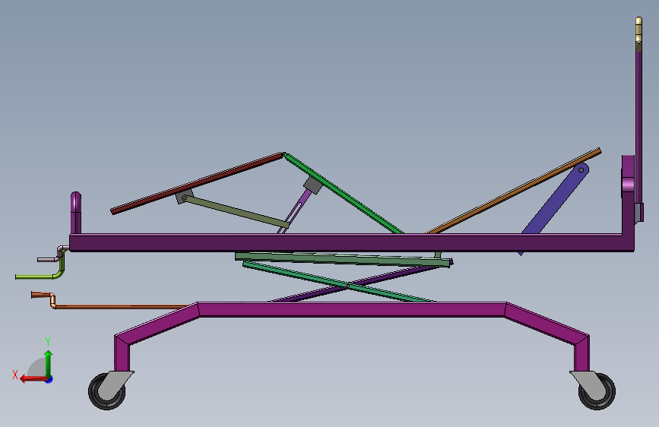Select the pink cylindrical bushing at right end

(628, 185)
